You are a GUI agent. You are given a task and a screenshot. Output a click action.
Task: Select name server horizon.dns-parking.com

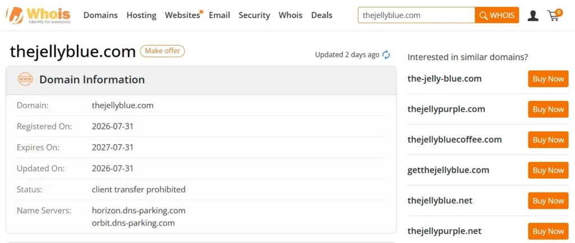tap(139, 211)
